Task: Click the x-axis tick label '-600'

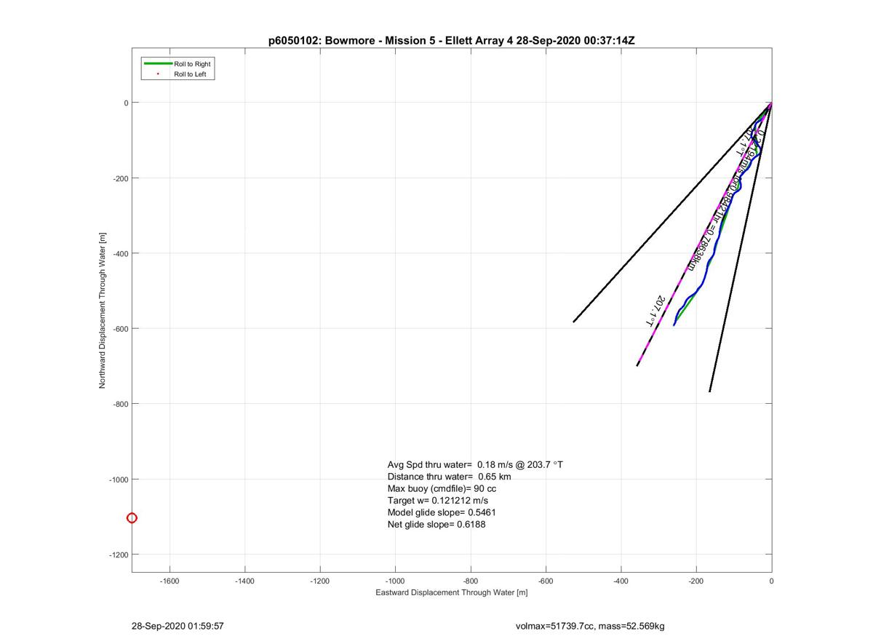Action: pos(546,581)
